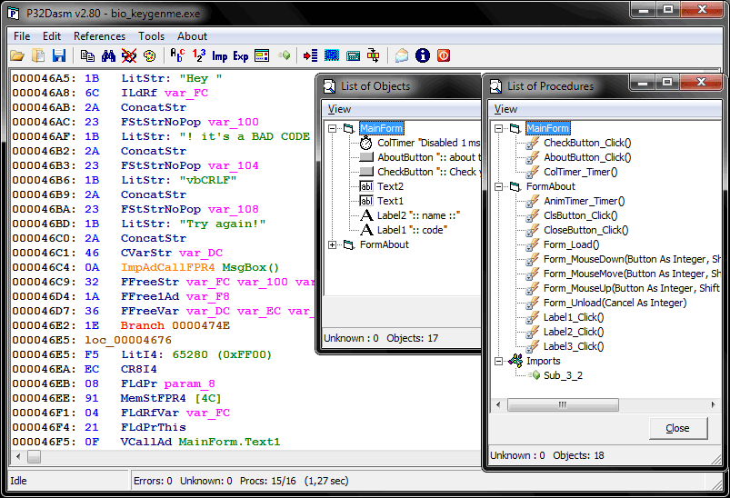This screenshot has width=730, height=498.
Task: Click the blue grid toolbar icon
Action: pos(332,55)
